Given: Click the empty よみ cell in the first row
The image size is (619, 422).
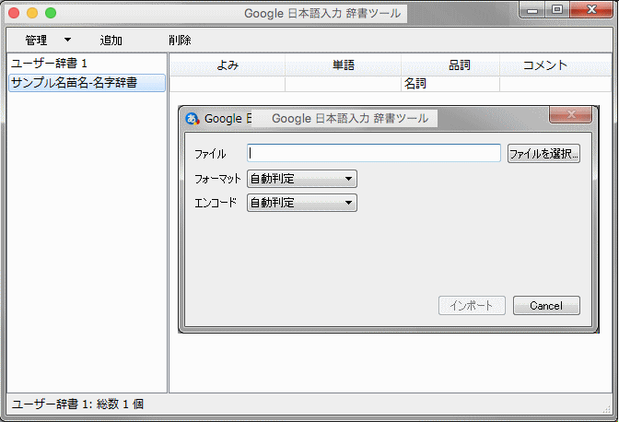Looking at the screenshot, I should [228, 84].
